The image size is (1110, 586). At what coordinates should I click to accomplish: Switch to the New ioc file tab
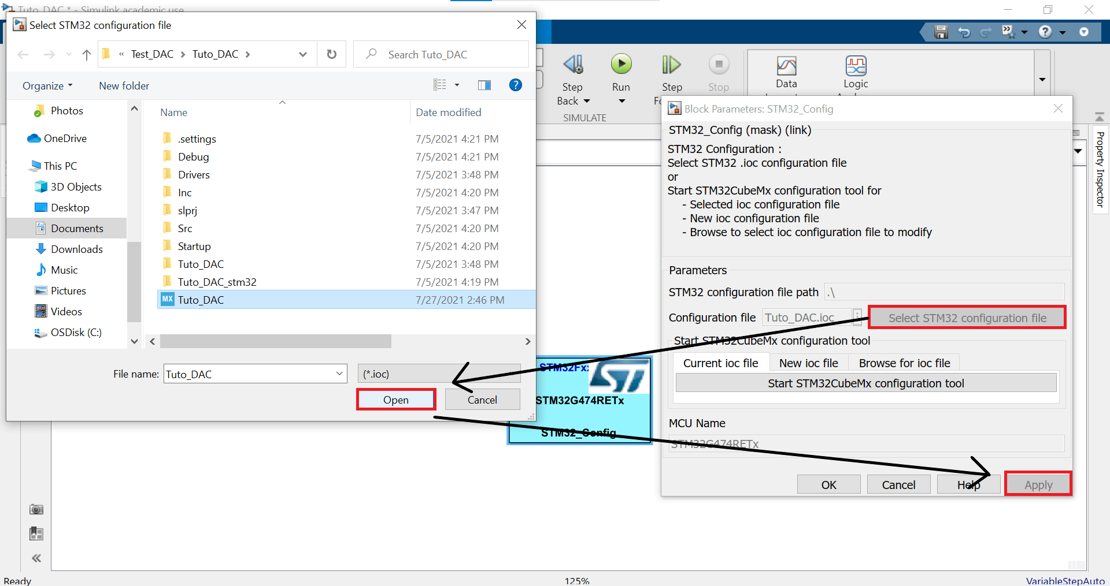click(x=809, y=363)
